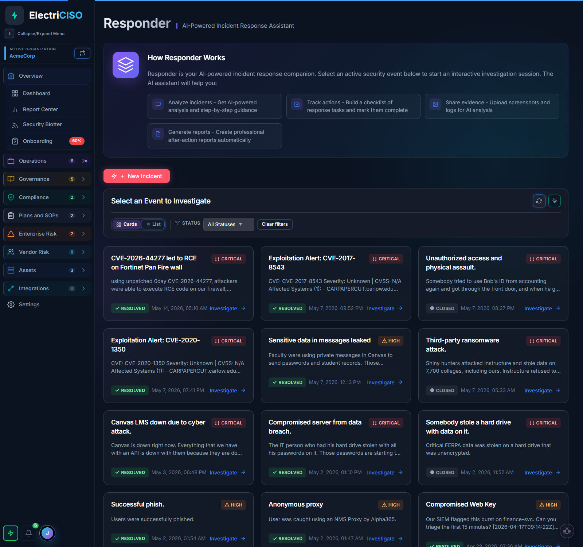Image resolution: width=583 pixels, height=547 pixels.
Task: Click the Track actions checklist icon
Action: pos(297,104)
